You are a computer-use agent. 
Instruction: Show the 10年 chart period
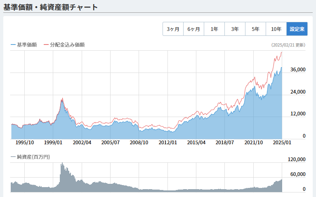point(276,29)
